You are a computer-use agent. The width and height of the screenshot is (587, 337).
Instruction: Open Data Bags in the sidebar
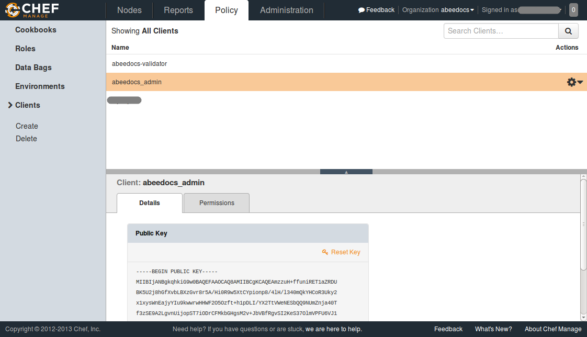pyautogui.click(x=33, y=68)
